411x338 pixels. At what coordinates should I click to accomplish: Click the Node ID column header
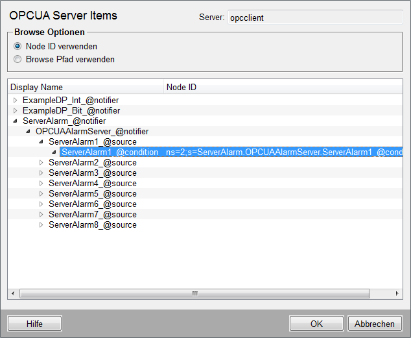click(283, 87)
